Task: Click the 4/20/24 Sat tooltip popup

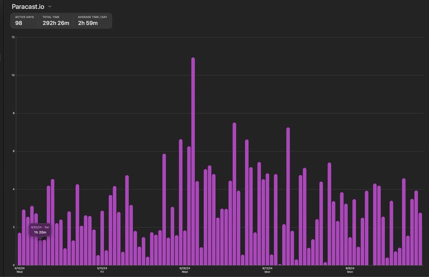Action: 40,230
